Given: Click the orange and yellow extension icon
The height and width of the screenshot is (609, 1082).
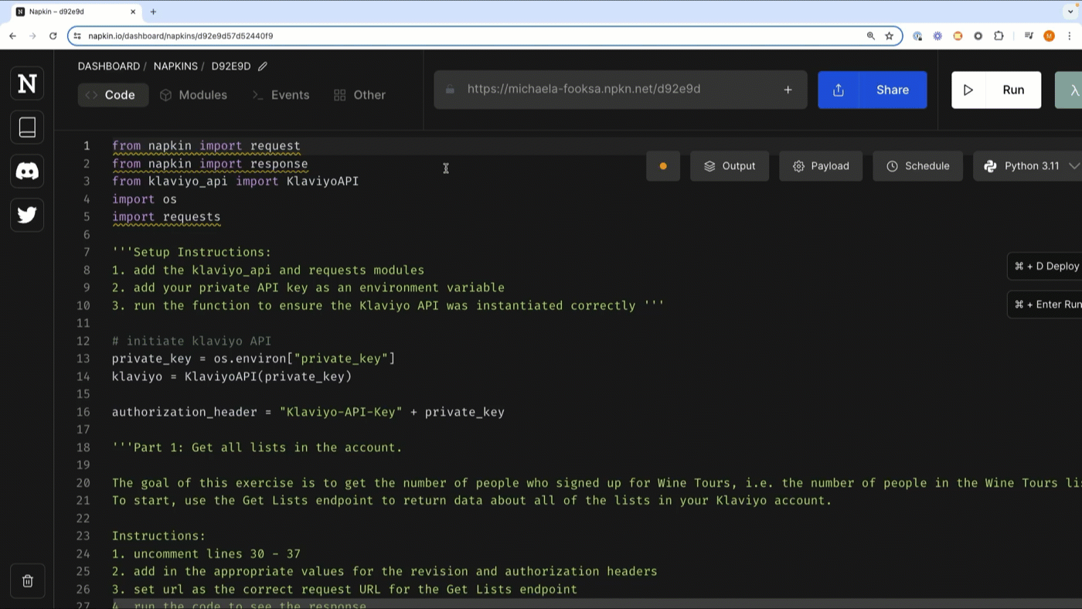Looking at the screenshot, I should (958, 36).
